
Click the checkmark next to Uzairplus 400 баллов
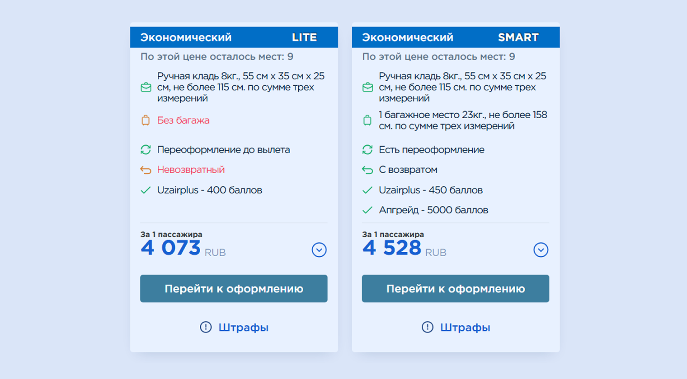(146, 190)
